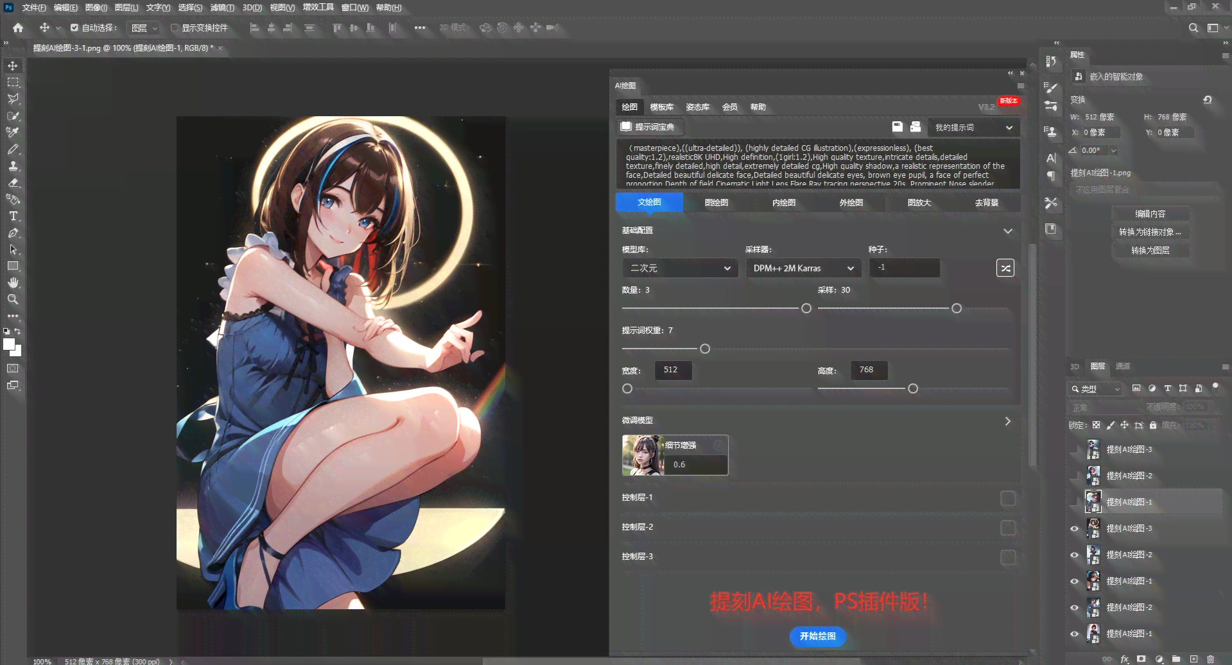
Task: Click the new group folder icon
Action: coord(1176,659)
